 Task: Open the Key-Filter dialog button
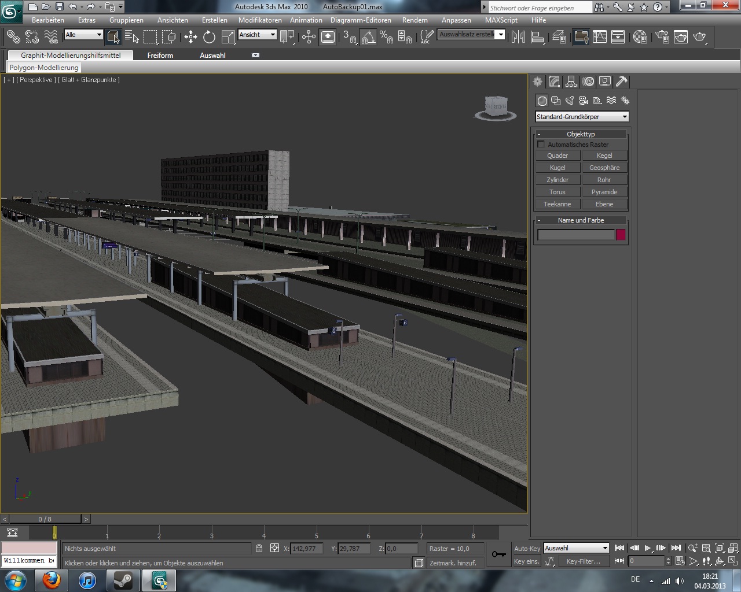(x=583, y=561)
